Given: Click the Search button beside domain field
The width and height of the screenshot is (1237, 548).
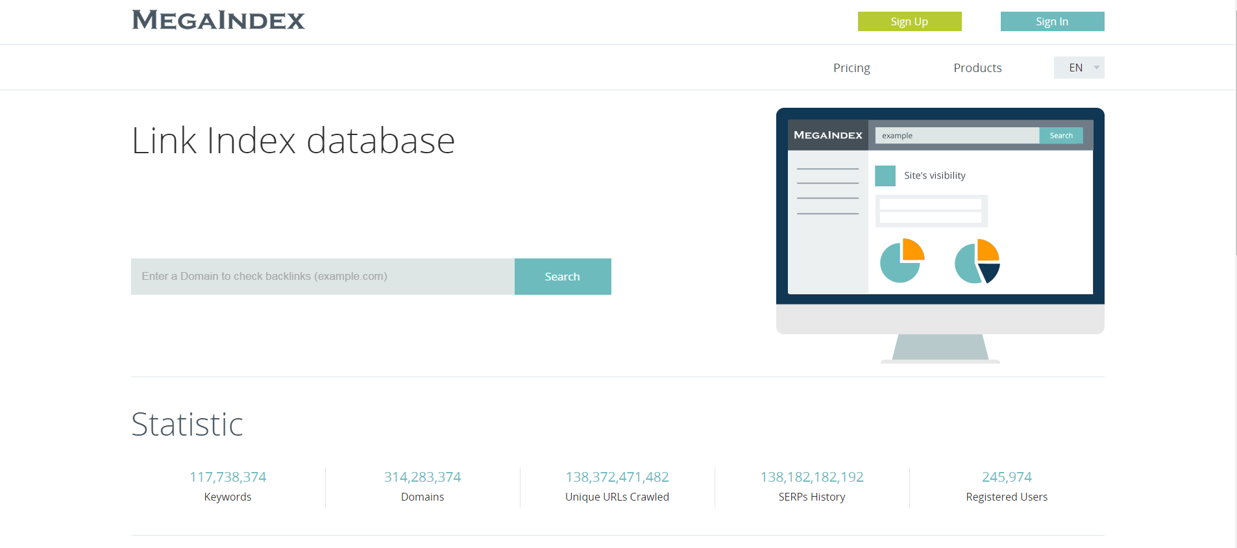Looking at the screenshot, I should pyautogui.click(x=563, y=277).
